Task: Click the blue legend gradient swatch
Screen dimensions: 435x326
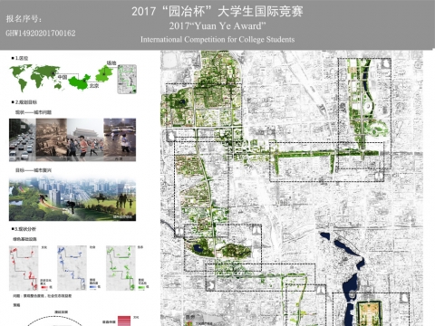Action: click(93, 287)
